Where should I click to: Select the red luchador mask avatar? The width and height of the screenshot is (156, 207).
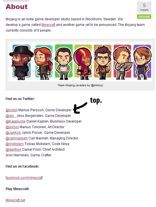pos(83,62)
